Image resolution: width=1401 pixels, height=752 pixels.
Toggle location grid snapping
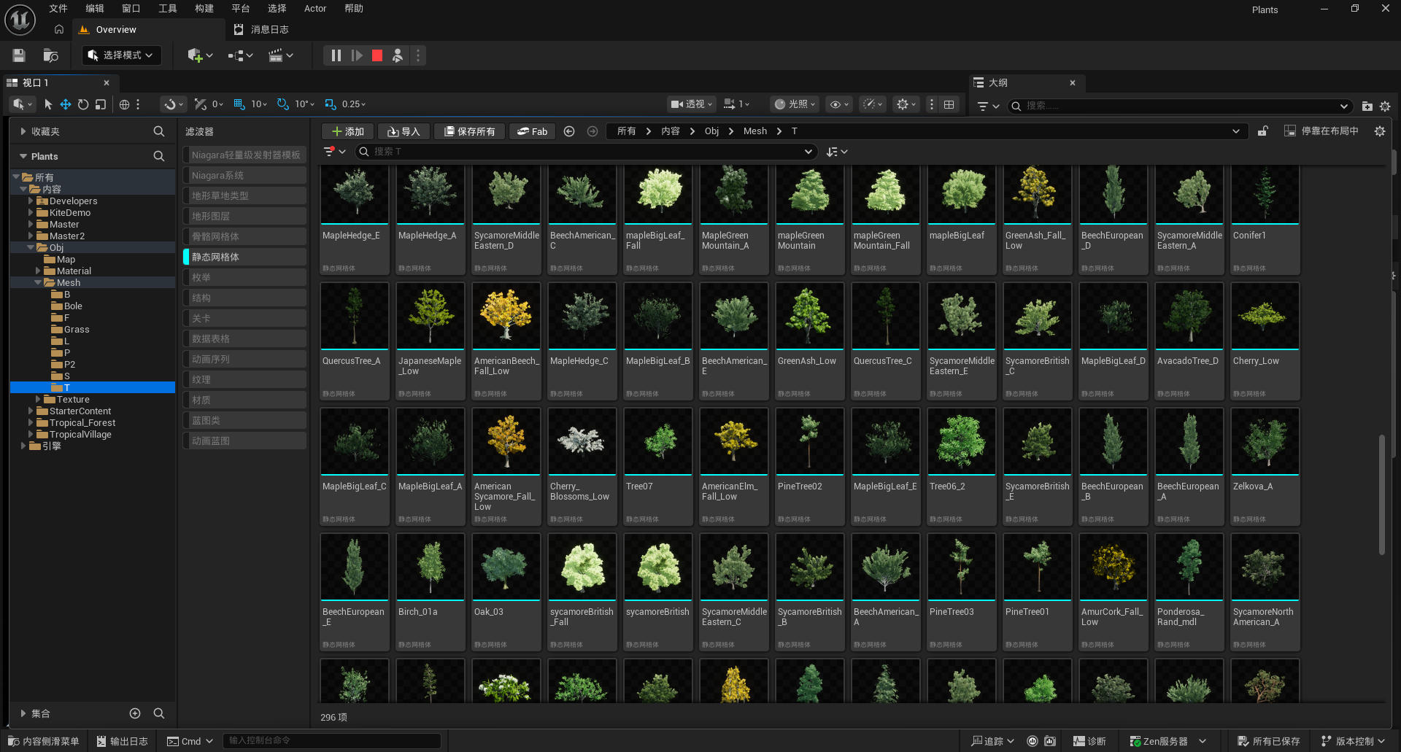[x=239, y=104]
